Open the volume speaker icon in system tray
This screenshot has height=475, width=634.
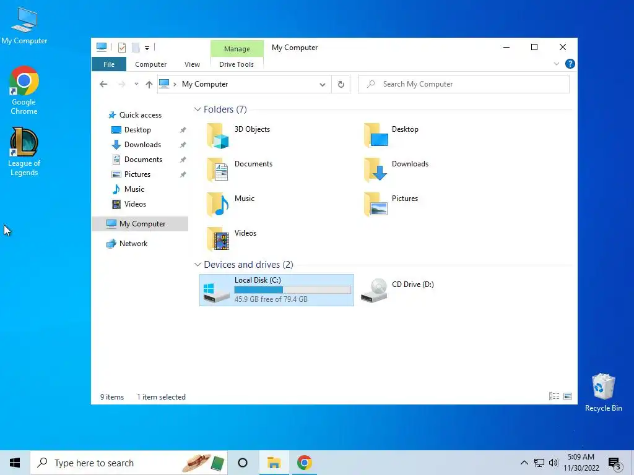554,463
